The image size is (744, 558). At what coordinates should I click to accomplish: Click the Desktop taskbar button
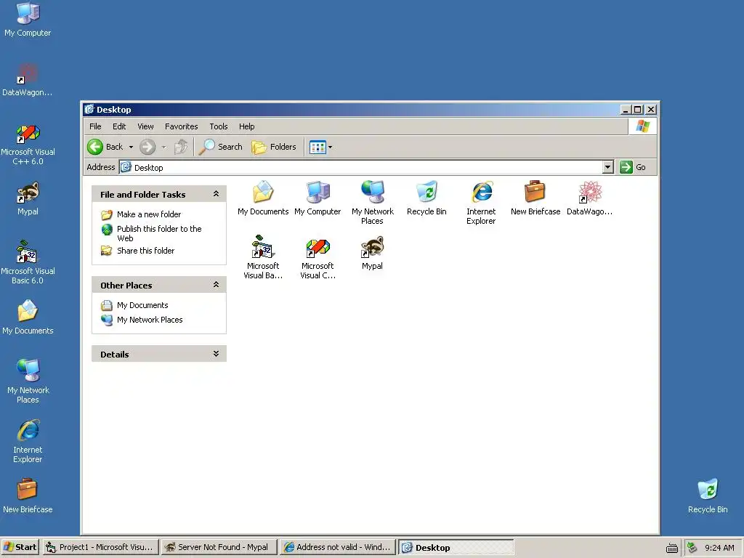456,547
